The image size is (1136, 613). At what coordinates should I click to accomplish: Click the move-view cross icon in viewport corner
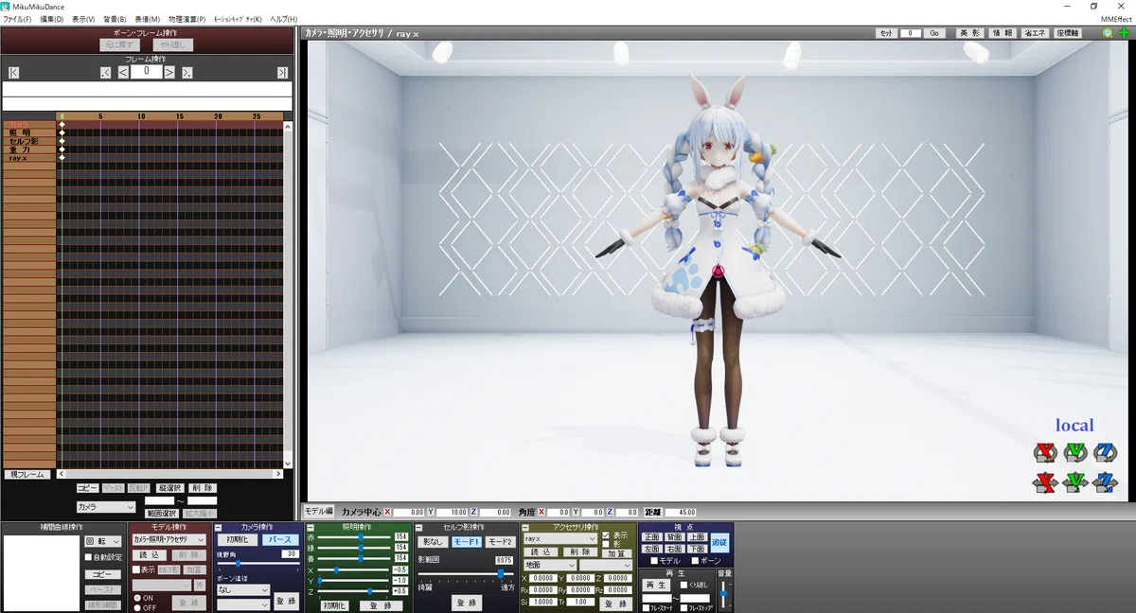click(x=1124, y=33)
